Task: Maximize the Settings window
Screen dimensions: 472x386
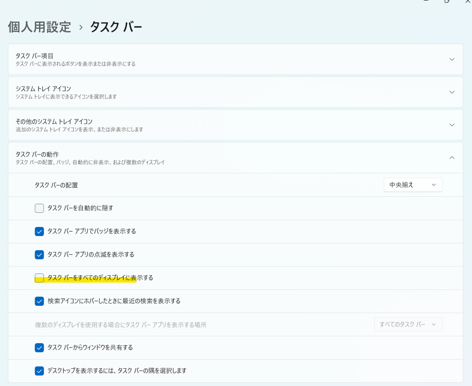Action: (x=447, y=1)
